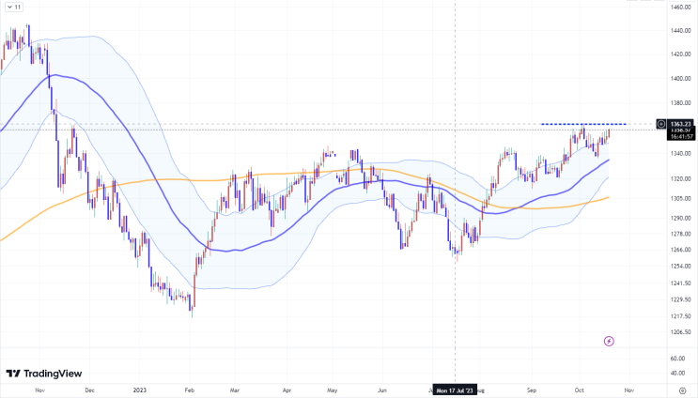Click the 1278.00 price axis label
The width and height of the screenshot is (698, 398).
click(x=681, y=234)
